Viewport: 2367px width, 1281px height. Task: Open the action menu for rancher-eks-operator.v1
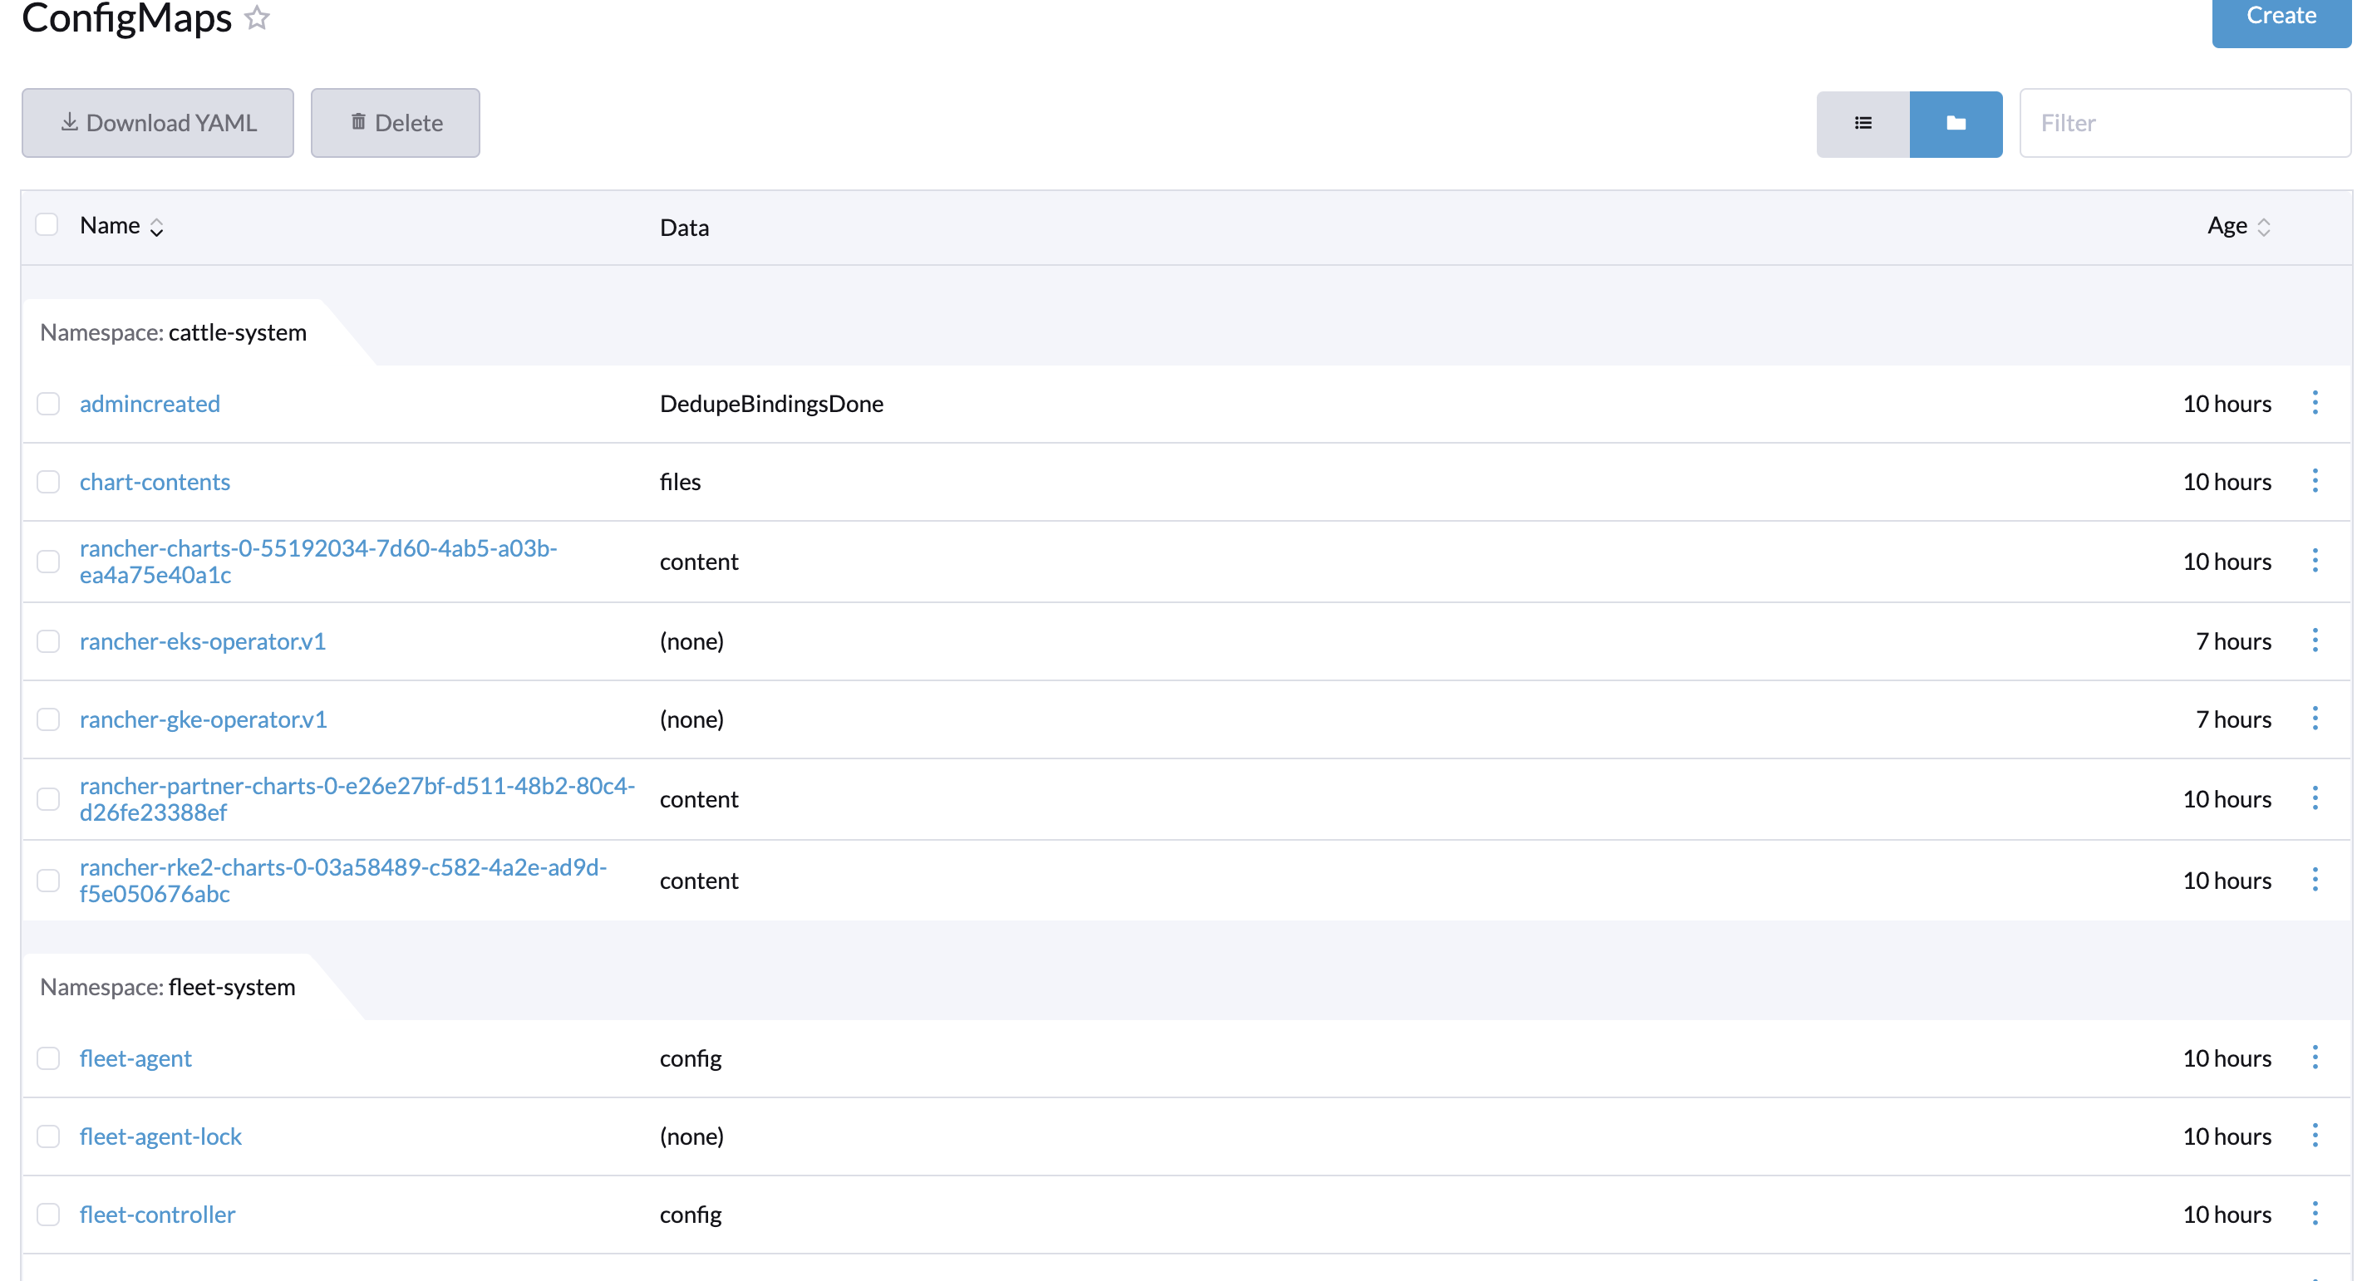coord(2315,640)
